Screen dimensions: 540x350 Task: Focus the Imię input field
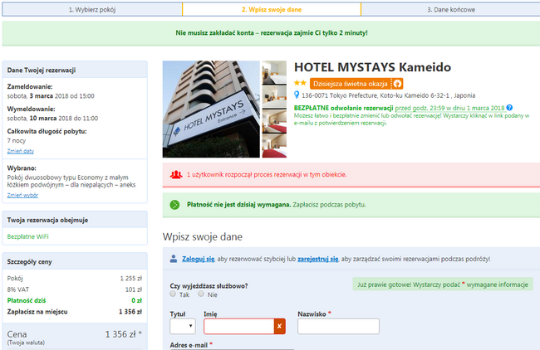click(x=239, y=326)
